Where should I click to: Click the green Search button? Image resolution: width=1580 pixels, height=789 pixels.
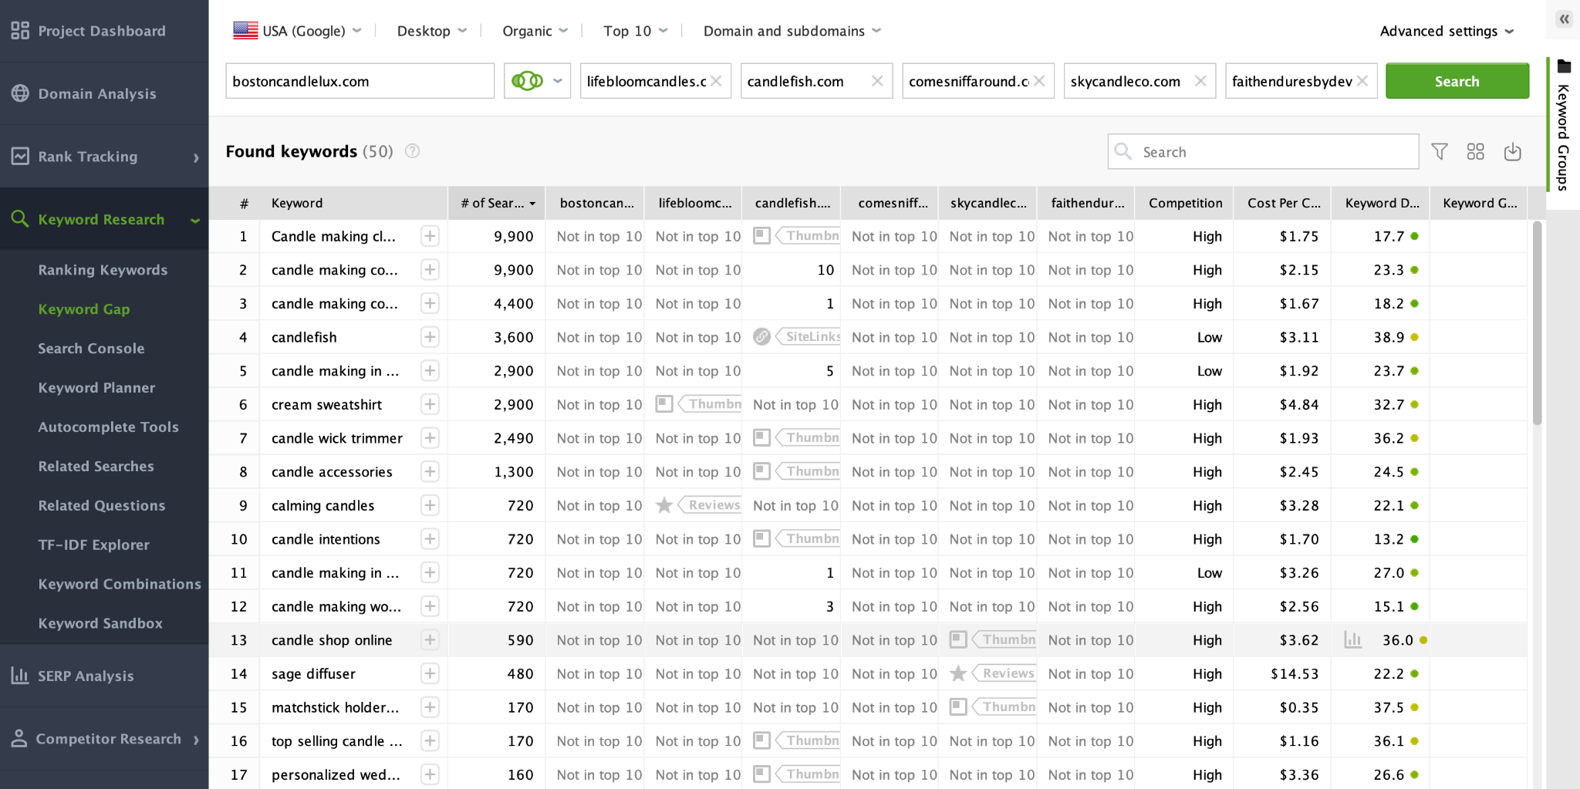click(x=1457, y=80)
